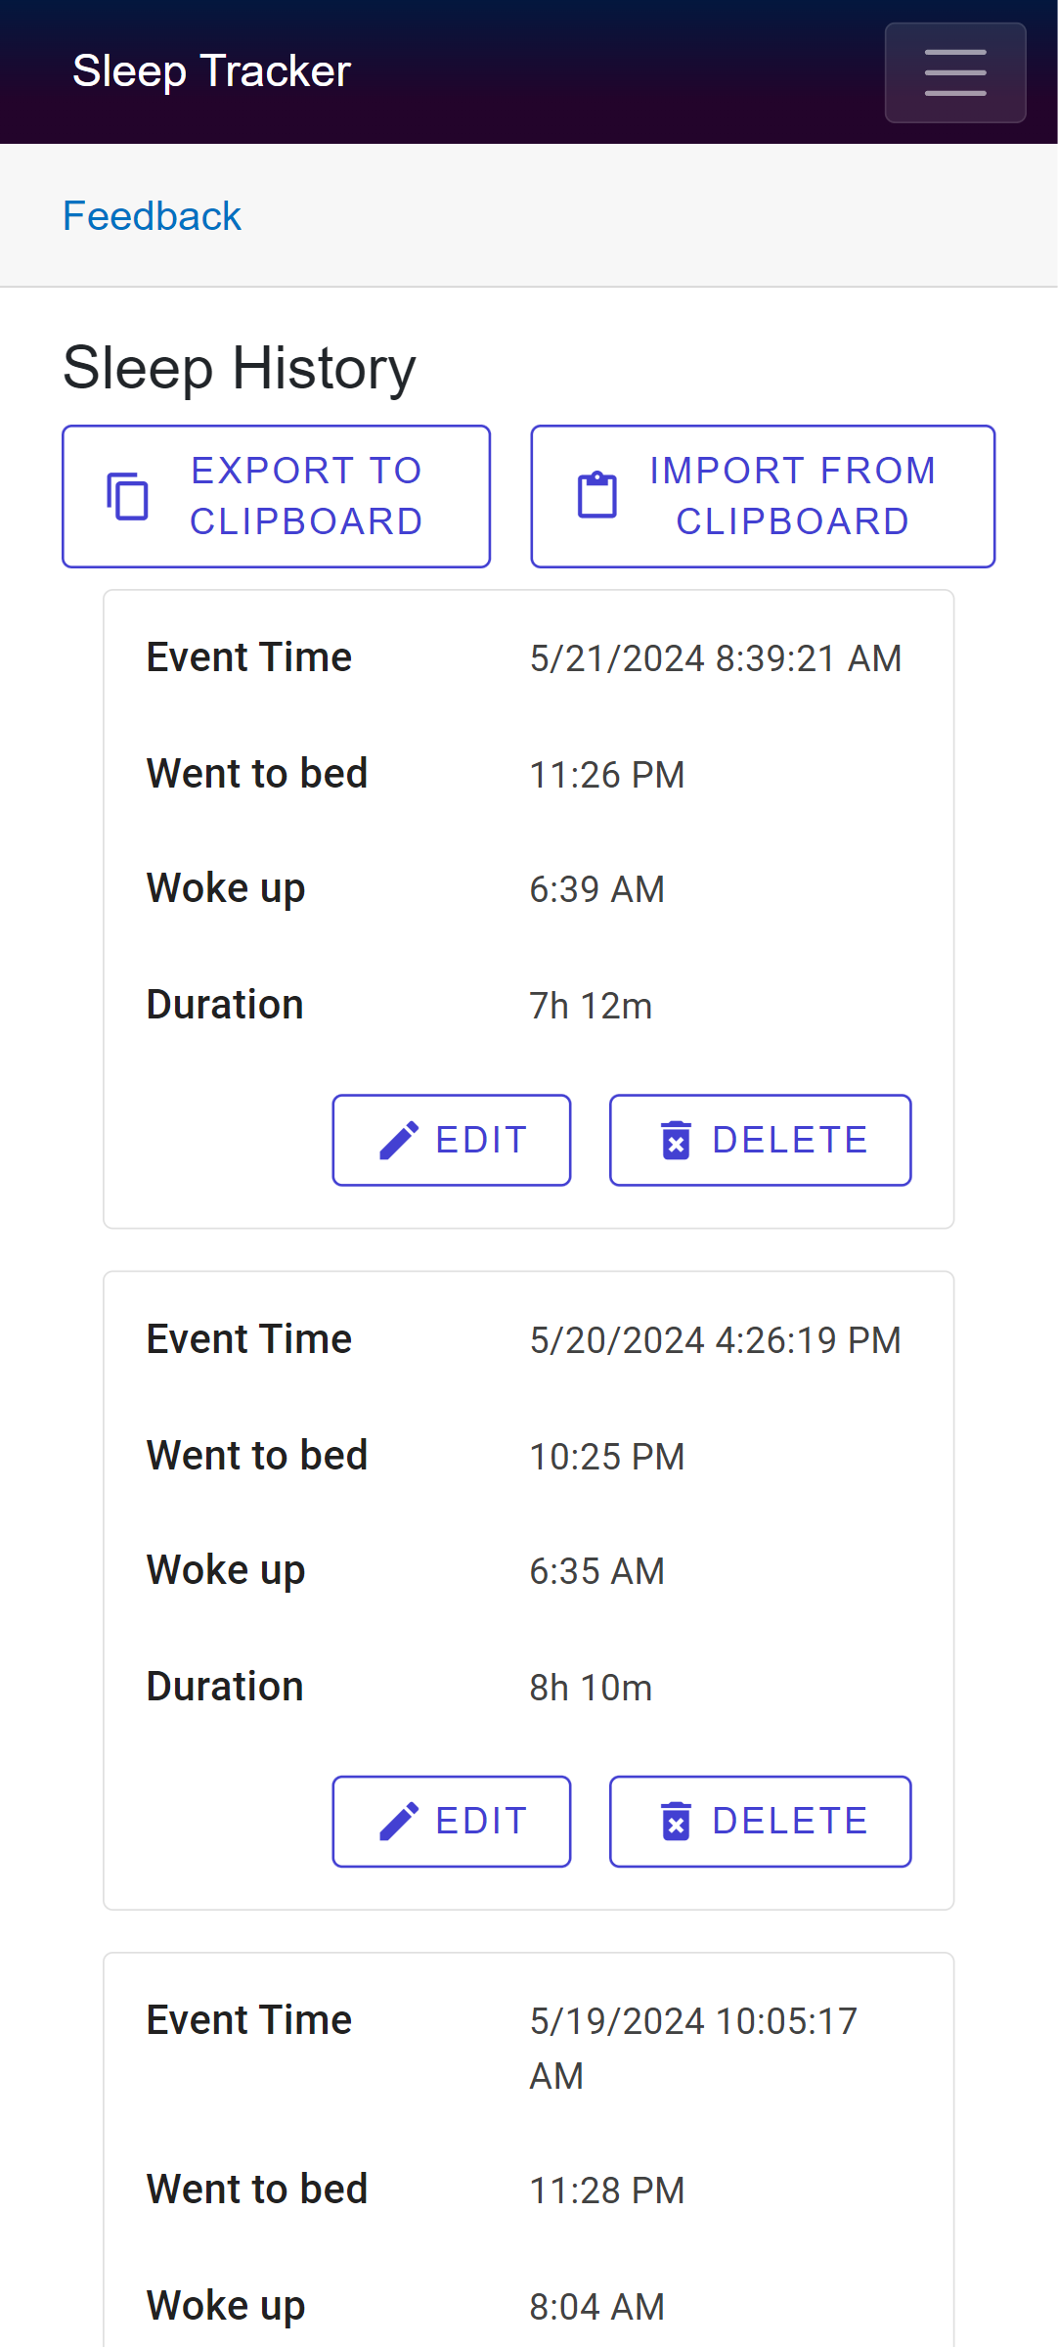Delete the entry with 7h 12m duration
The height and width of the screenshot is (2348, 1058).
[x=761, y=1141]
